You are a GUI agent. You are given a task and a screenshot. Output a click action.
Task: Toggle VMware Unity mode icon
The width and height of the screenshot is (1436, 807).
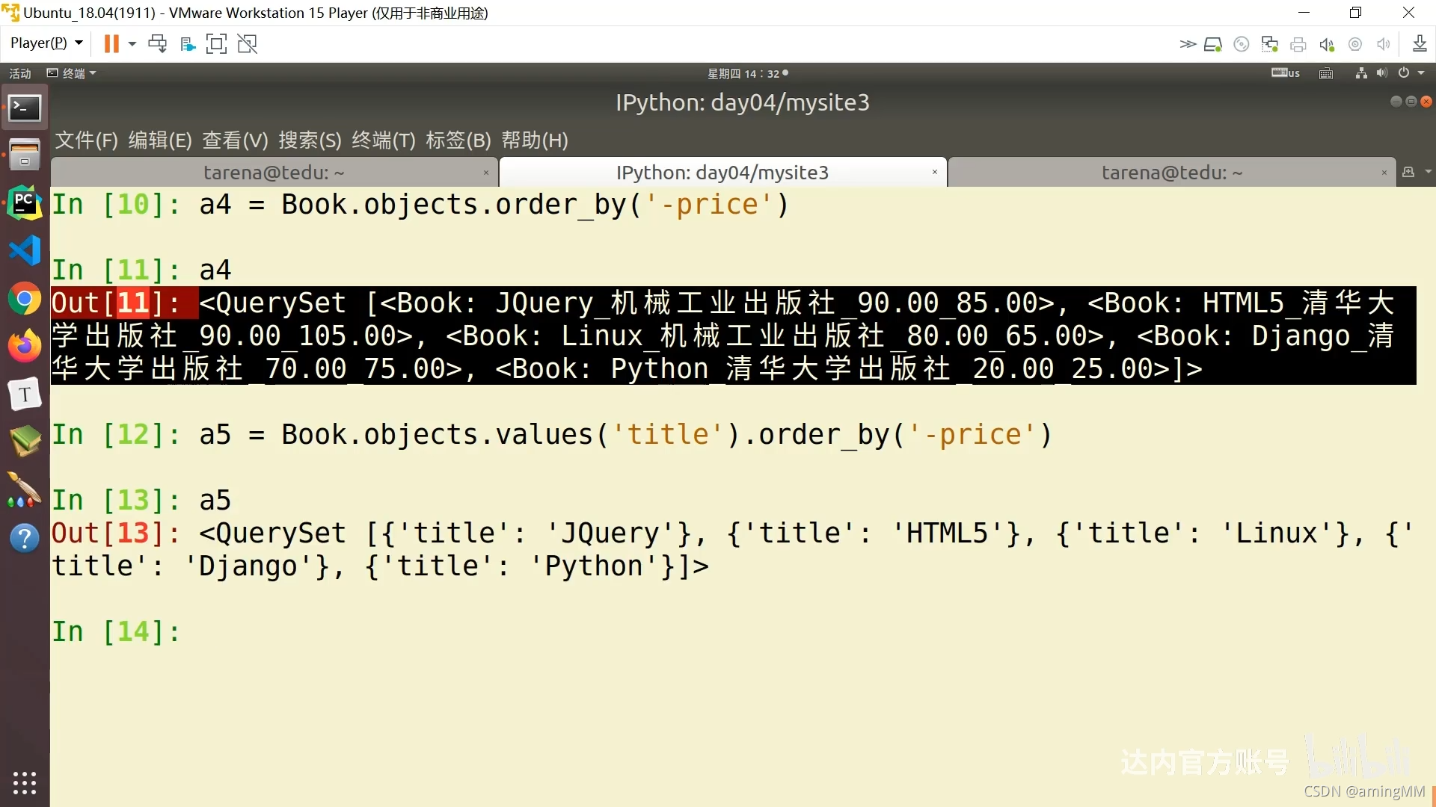(247, 44)
